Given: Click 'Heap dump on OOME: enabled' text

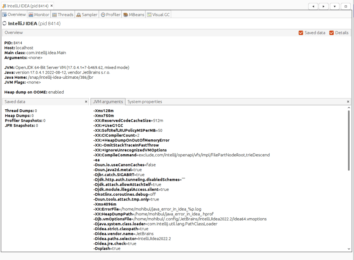Looking at the screenshot, I should (34, 92).
